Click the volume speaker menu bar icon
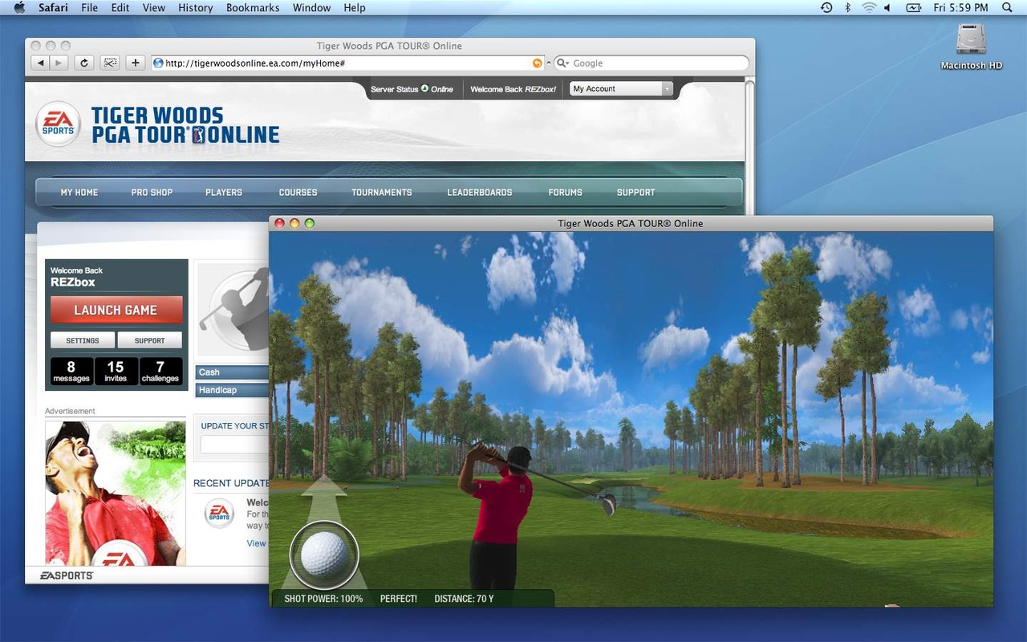This screenshot has width=1027, height=642. 887,8
